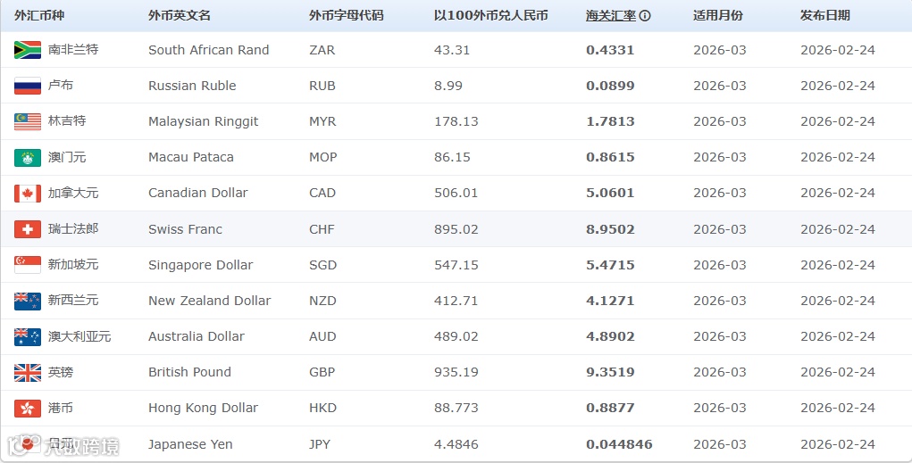912x463 pixels.
Task: Click the Australian flag icon
Action: [x=28, y=336]
